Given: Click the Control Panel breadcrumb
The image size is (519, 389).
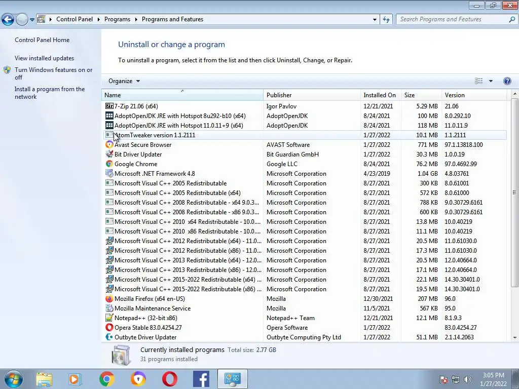Looking at the screenshot, I should point(75,19).
